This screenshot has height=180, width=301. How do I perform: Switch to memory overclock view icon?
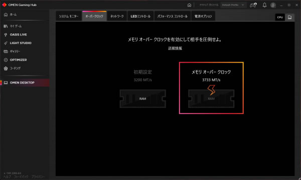(x=289, y=17)
